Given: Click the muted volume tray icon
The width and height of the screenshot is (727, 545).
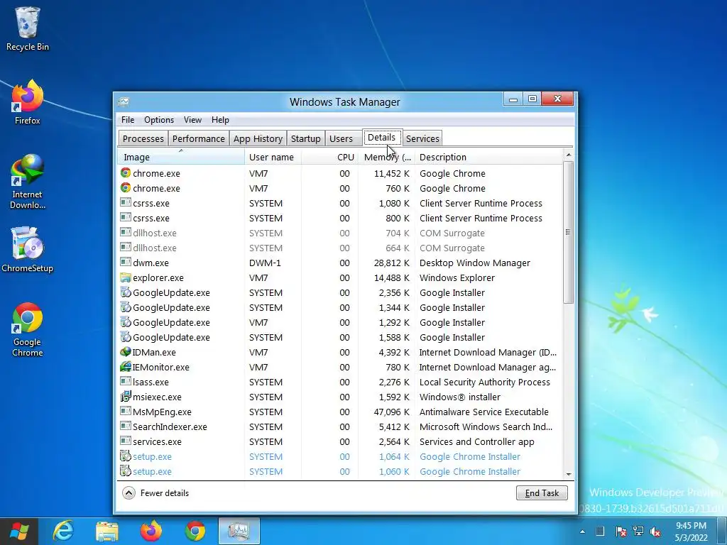Looking at the screenshot, I should 655,532.
